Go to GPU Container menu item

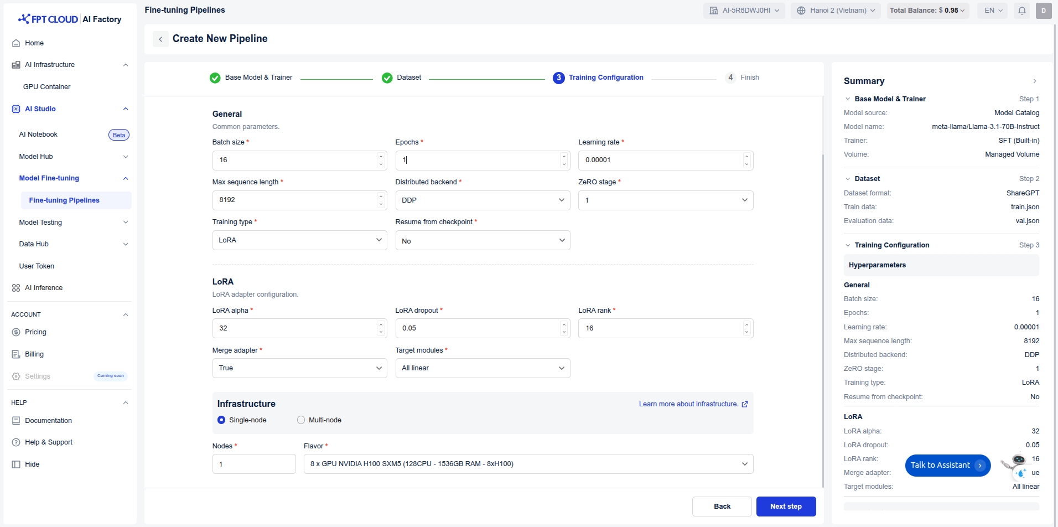click(x=47, y=87)
